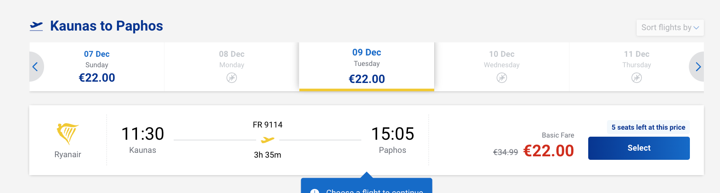Click the 5 seats left at this price badge
Image resolution: width=720 pixels, height=193 pixels.
pos(648,128)
